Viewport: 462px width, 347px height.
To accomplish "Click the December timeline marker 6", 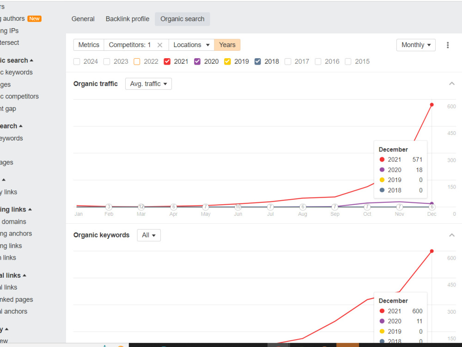I will click(432, 207).
